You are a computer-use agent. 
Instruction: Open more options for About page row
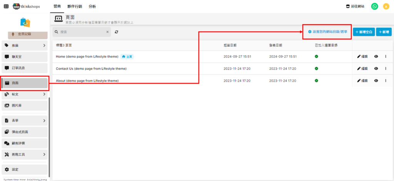[x=386, y=81]
